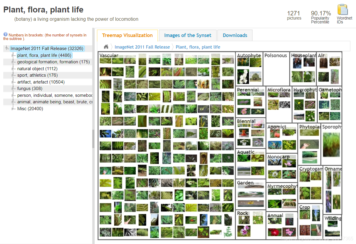Select Misc (20400) in tree
The height and width of the screenshot is (244, 356).
pyautogui.click(x=30, y=109)
